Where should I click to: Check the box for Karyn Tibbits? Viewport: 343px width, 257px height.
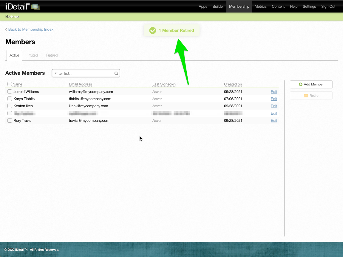pyautogui.click(x=10, y=99)
